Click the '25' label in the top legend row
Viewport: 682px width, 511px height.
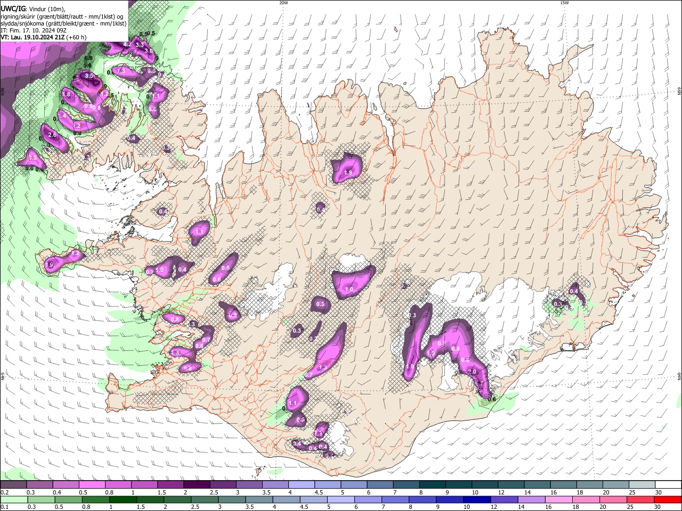632,492
